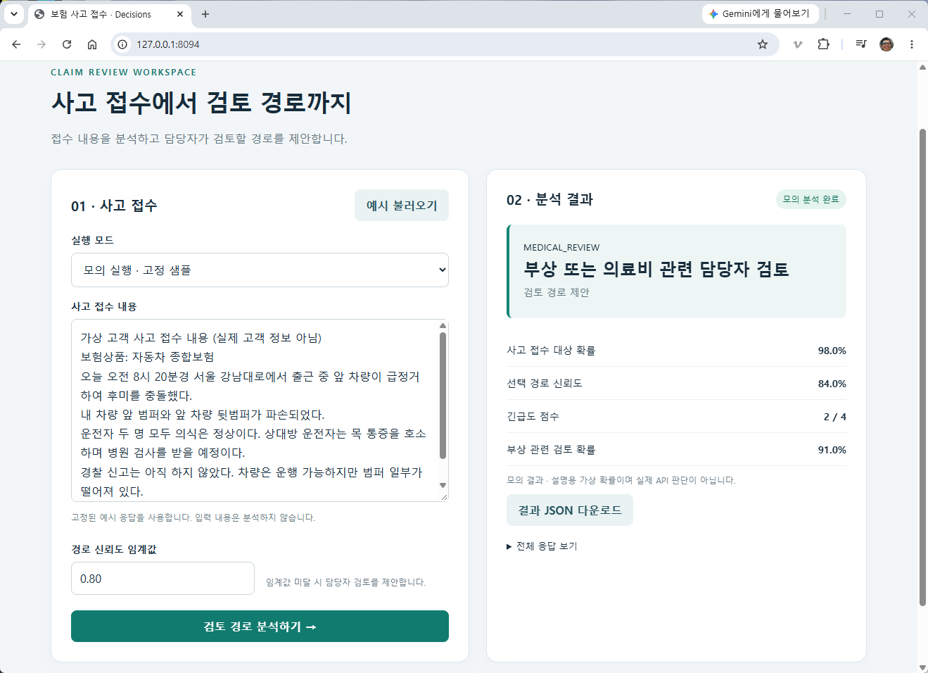Click the page scrollbar thumb
Viewport: 928px width, 673px height.
922,366
